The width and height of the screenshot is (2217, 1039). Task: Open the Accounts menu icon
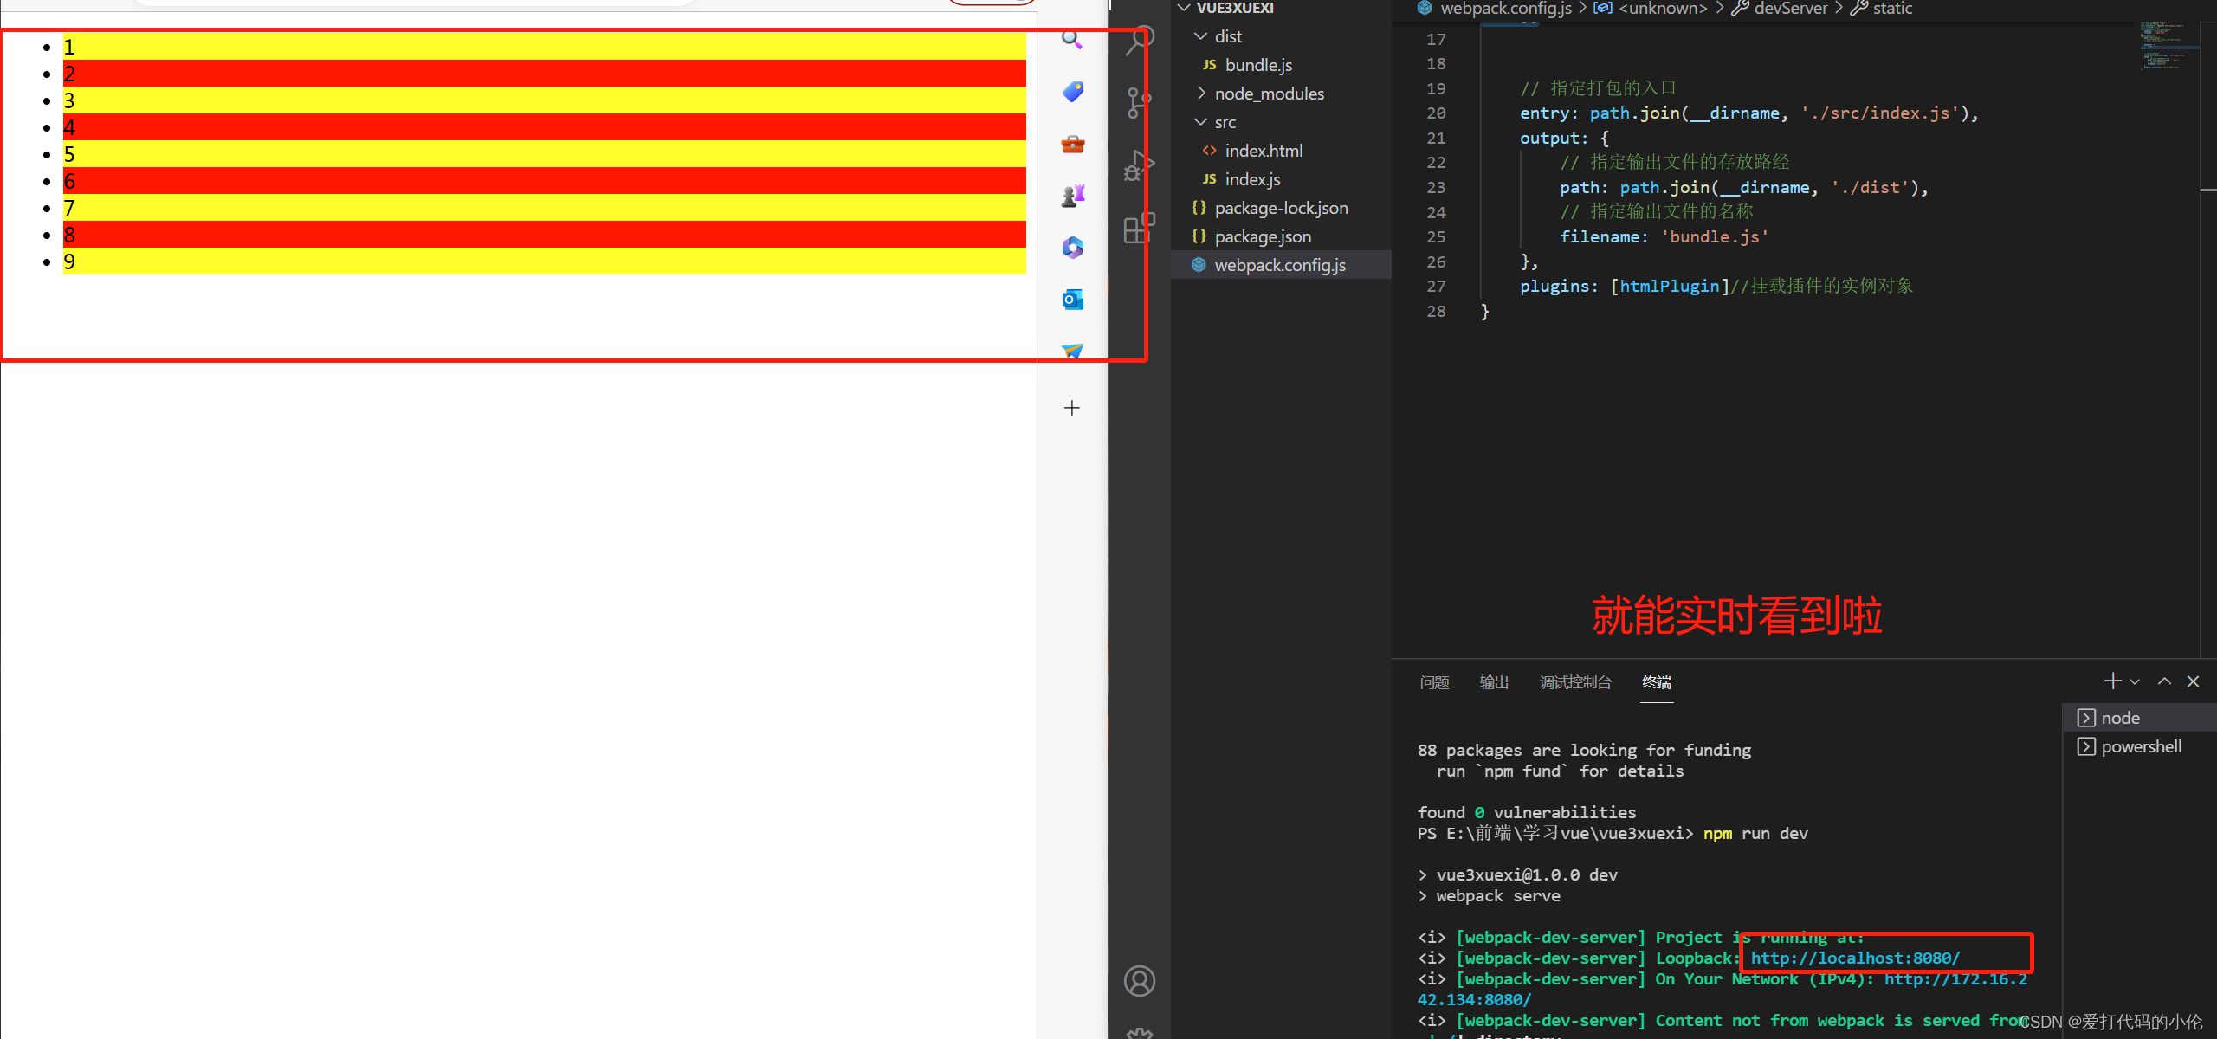[1139, 981]
